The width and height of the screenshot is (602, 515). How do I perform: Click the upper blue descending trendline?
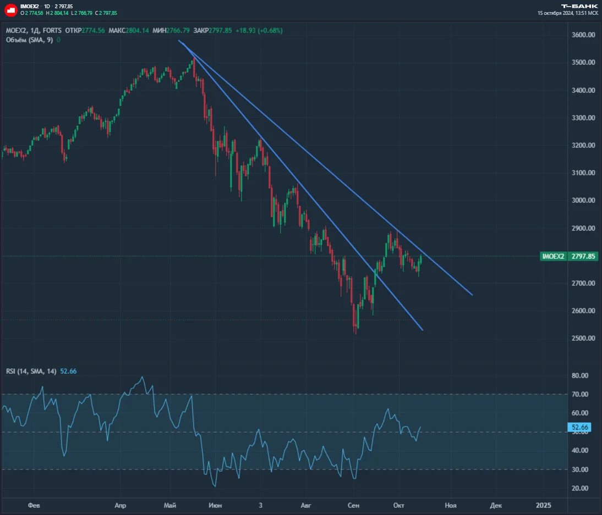tap(326, 169)
